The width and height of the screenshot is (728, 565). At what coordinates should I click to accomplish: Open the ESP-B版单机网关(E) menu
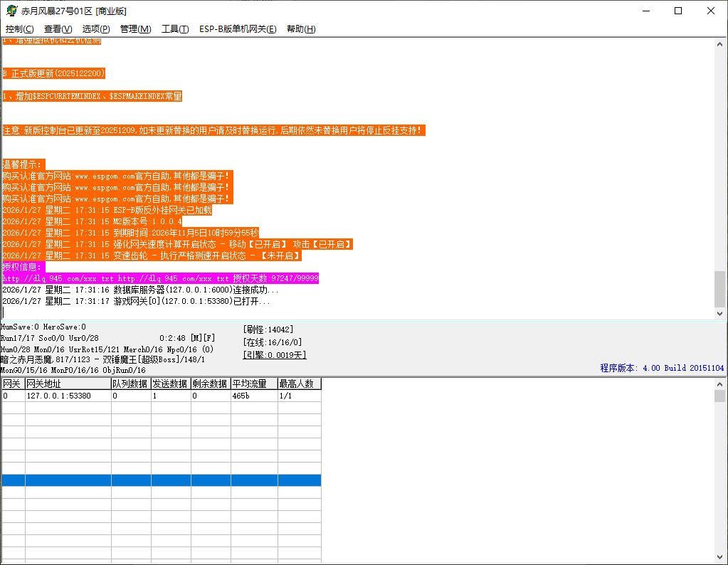tap(238, 29)
